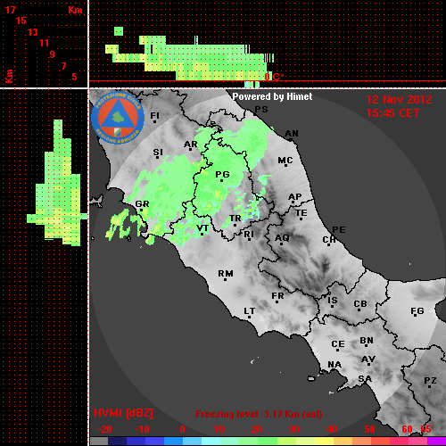Select the CB city label
Screen dimensions: 446x446
[x=360, y=304]
